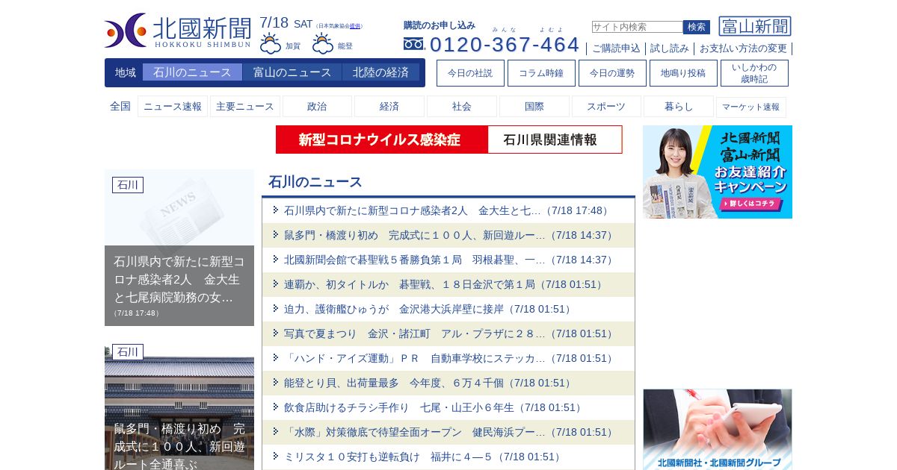Select 暮らし menu item
Viewport: 897px width, 470px height.
click(x=679, y=107)
